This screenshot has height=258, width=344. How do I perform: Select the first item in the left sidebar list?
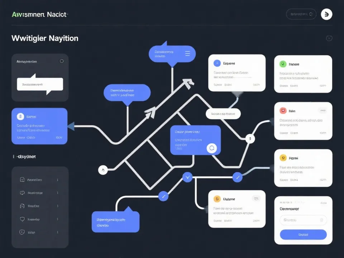tap(39, 180)
